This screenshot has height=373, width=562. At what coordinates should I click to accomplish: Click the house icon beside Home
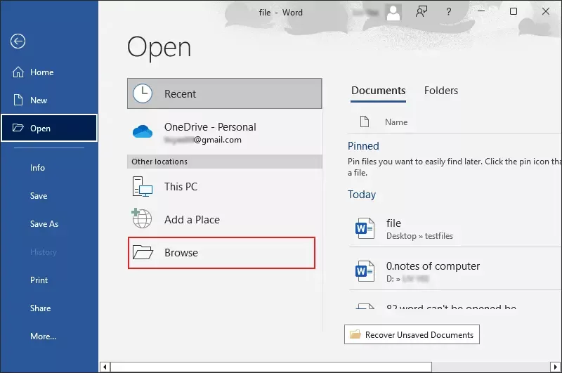click(x=18, y=72)
